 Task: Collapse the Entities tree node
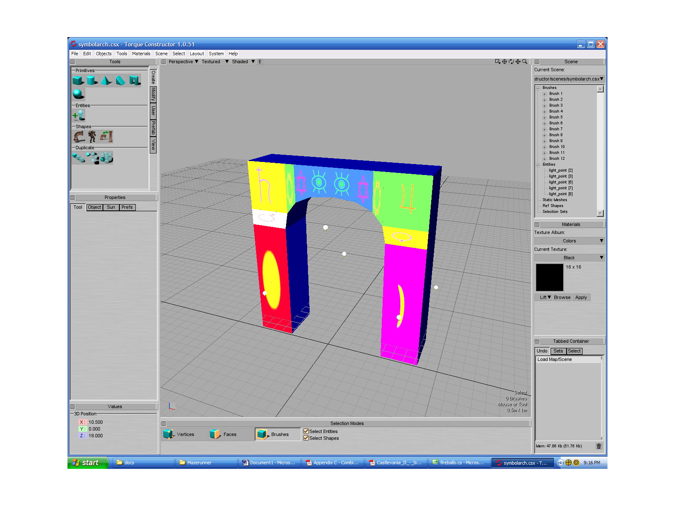538,165
